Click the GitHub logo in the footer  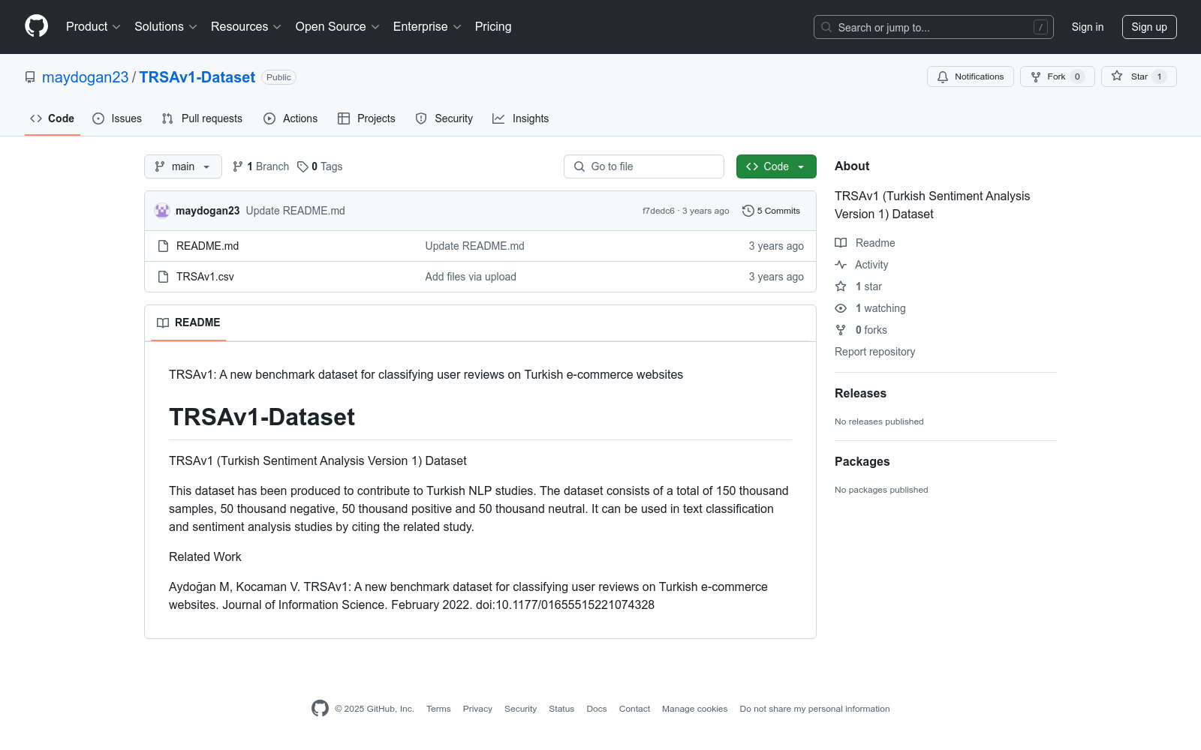click(x=320, y=709)
